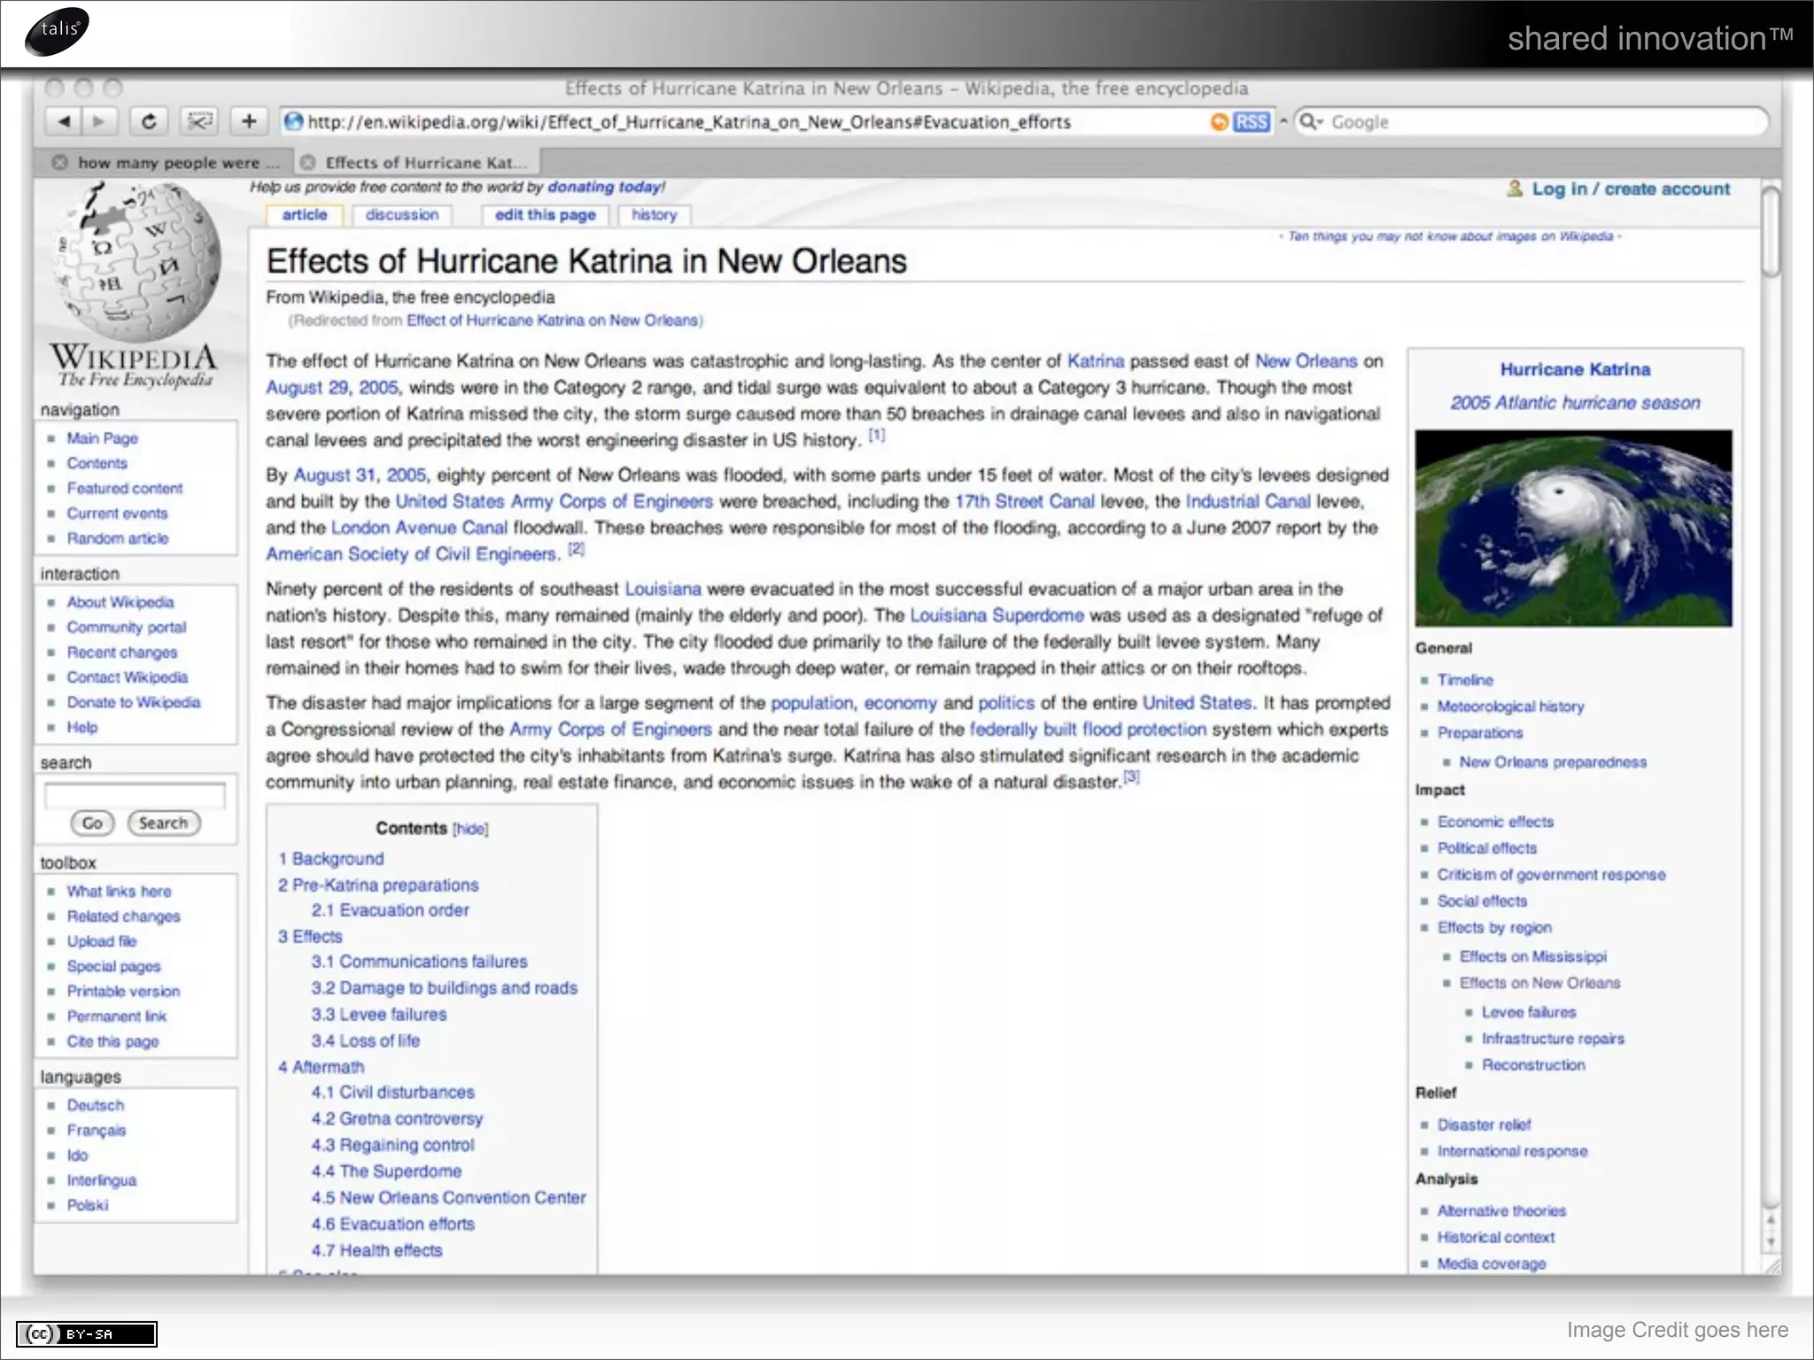Click the Wikipedia globe logo

coord(136,261)
